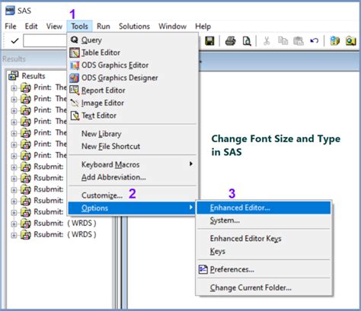Click the Cut scissors toolbar icon

click(x=267, y=41)
